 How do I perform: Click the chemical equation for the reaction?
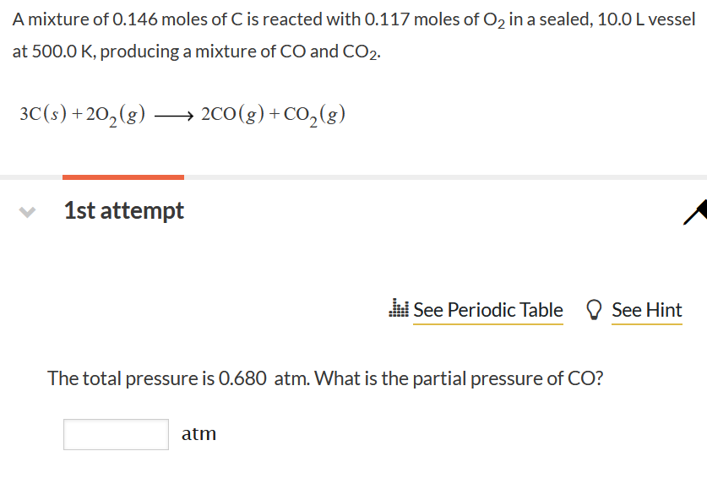point(182,113)
